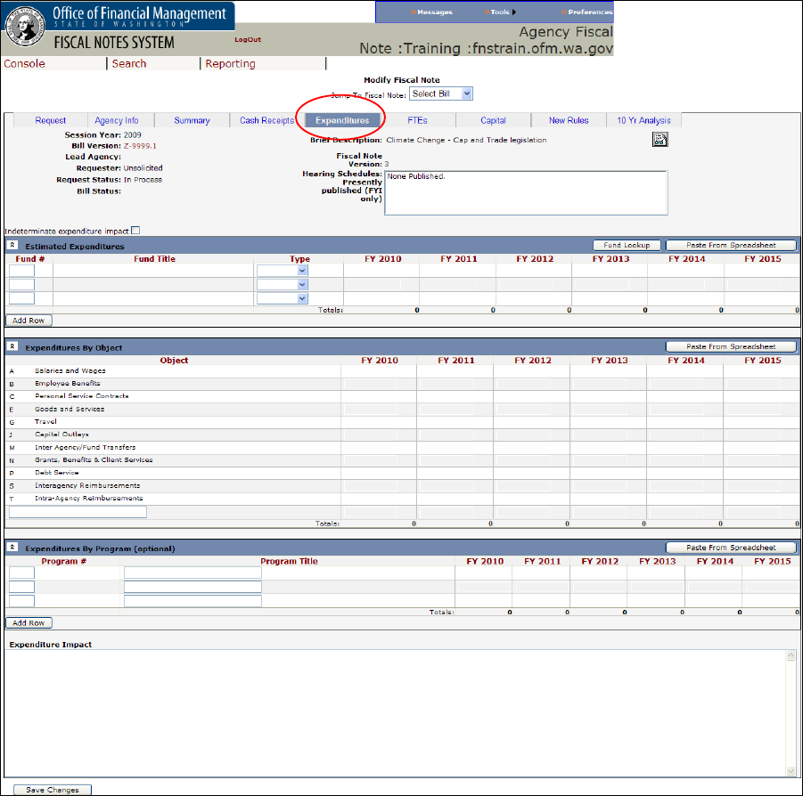The height and width of the screenshot is (796, 803).
Task: Switch to the FTEs tab
Action: click(417, 120)
